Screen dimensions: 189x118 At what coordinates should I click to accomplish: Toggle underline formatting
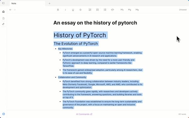click(73, 10)
